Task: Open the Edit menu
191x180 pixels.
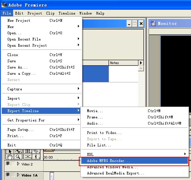Action: point(19,13)
